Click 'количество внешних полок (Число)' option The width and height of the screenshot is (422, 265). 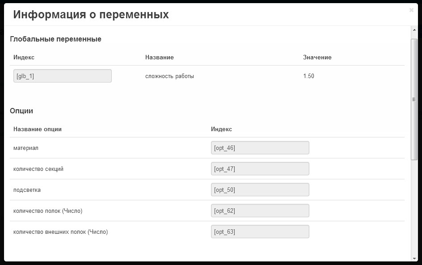(60, 232)
